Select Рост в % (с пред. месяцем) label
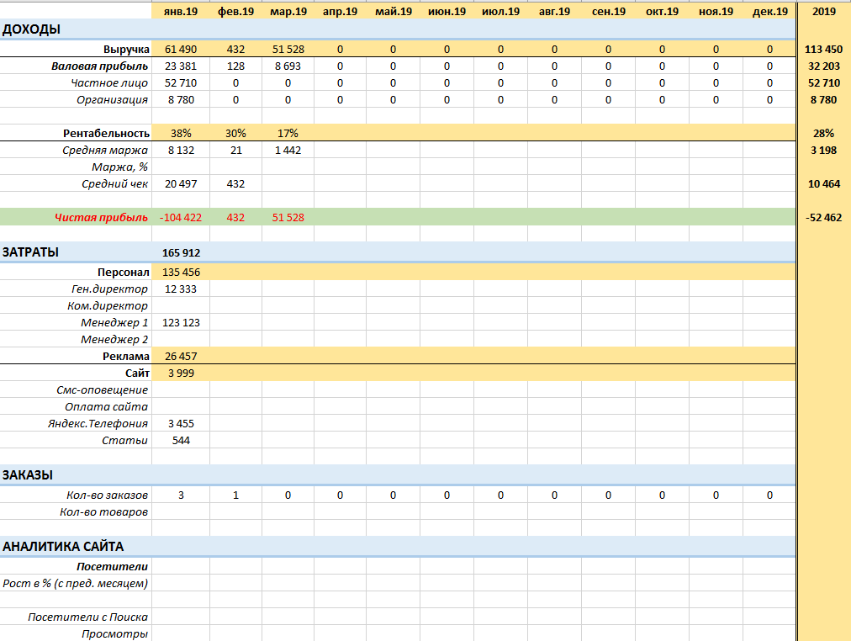 pyautogui.click(x=76, y=584)
